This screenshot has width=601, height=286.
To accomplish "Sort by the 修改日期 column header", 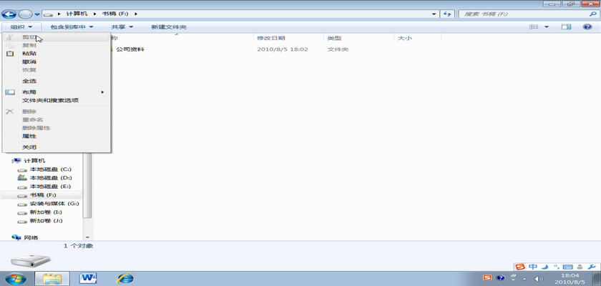I will [271, 38].
